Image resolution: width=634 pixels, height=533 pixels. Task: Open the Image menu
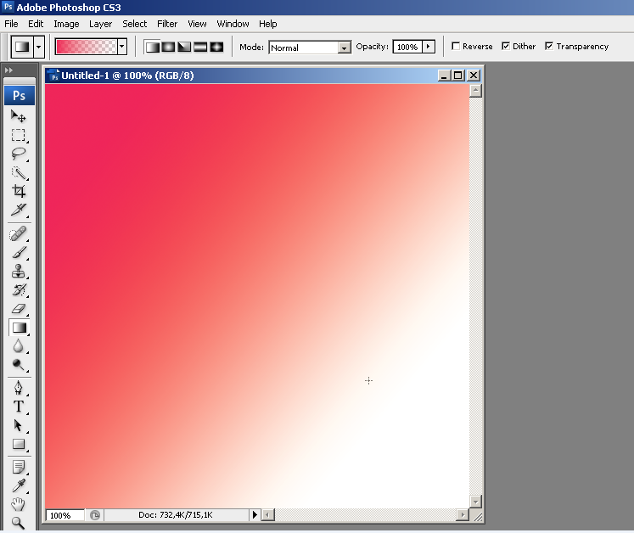pyautogui.click(x=66, y=24)
